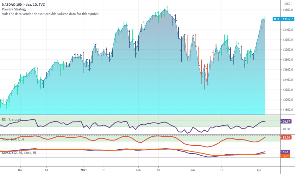Click the NDX 13617.7 price label
Image resolution: width=295 pixels, height=174 pixels.
(x=283, y=19)
